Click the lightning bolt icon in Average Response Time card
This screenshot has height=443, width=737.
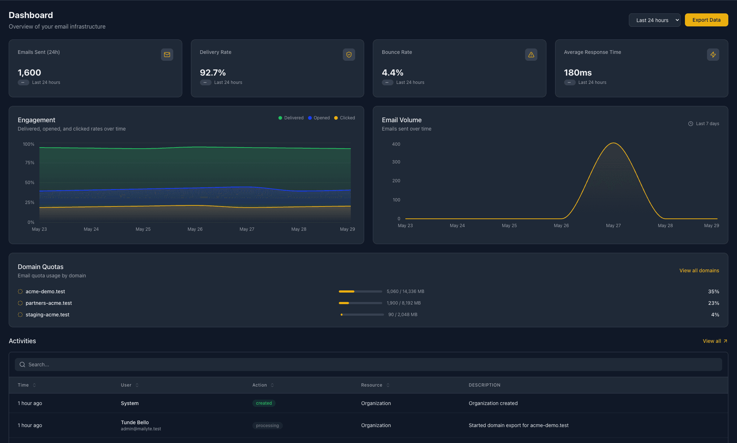pos(713,55)
